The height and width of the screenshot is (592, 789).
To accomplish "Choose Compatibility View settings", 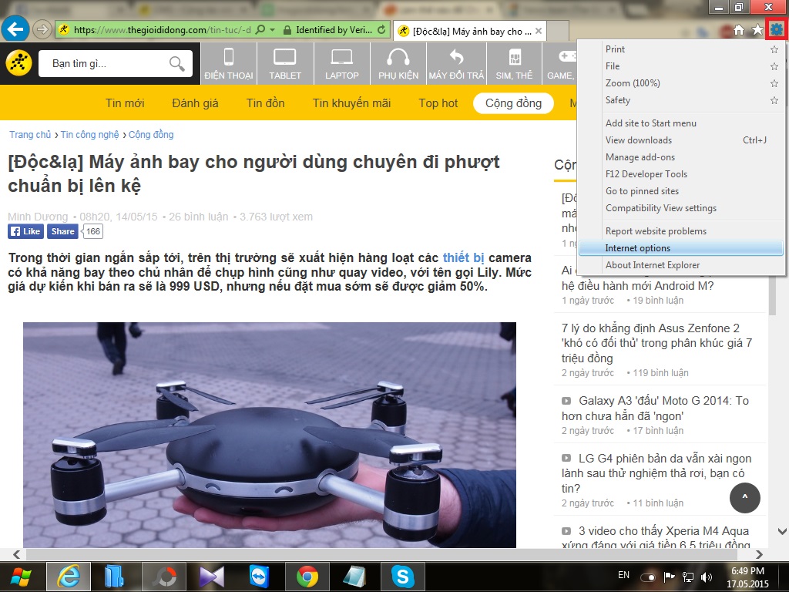I will [683, 208].
